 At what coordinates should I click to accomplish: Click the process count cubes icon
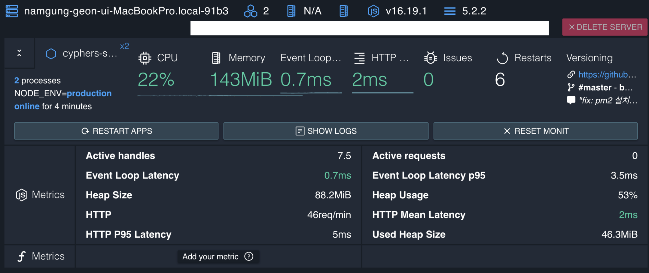(251, 11)
